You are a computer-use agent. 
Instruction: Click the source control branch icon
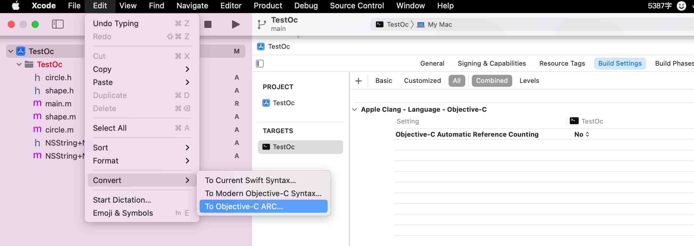click(262, 24)
